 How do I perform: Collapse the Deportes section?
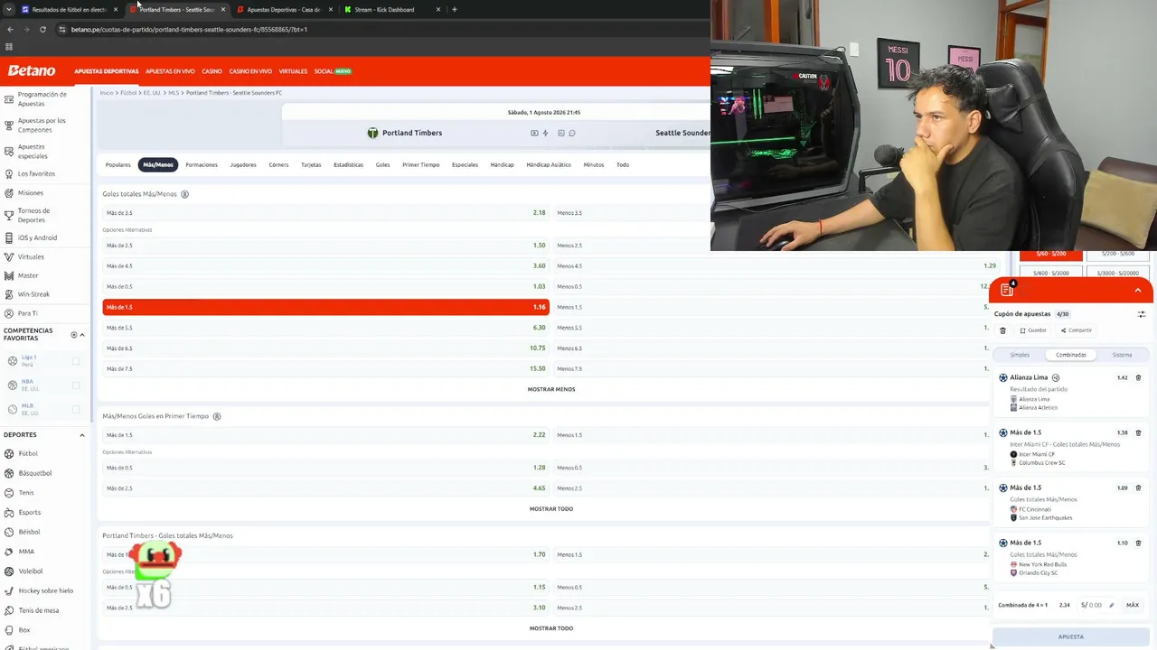click(82, 435)
